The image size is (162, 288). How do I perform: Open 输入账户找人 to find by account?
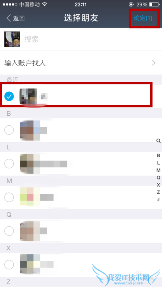coord(81,63)
